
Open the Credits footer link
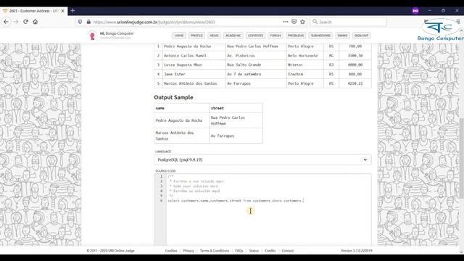point(270,251)
